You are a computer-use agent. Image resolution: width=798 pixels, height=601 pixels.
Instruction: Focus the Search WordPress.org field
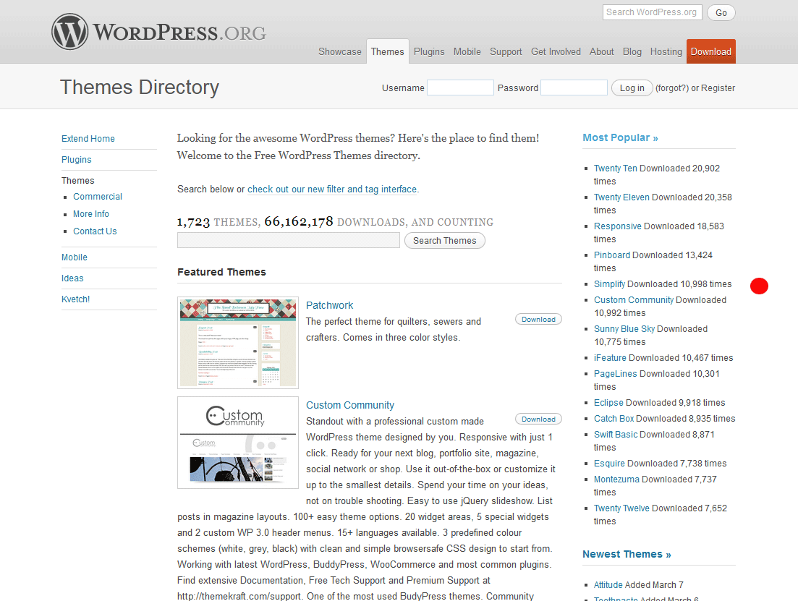coord(652,12)
